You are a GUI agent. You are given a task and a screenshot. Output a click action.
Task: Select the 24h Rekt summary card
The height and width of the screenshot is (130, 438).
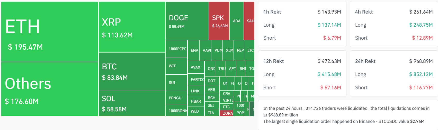click(394, 74)
